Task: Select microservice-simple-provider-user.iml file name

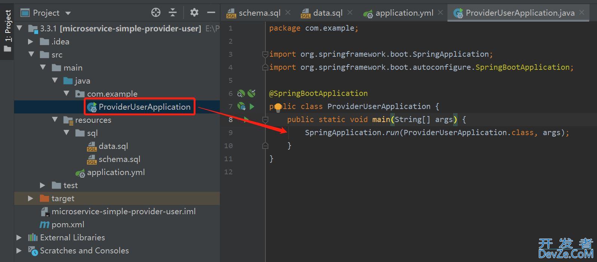Action: pyautogui.click(x=124, y=212)
